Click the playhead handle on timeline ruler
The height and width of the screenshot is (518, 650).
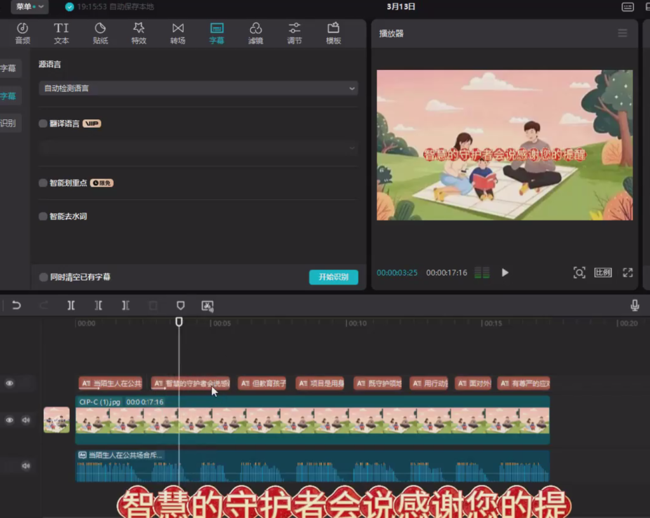(x=179, y=322)
